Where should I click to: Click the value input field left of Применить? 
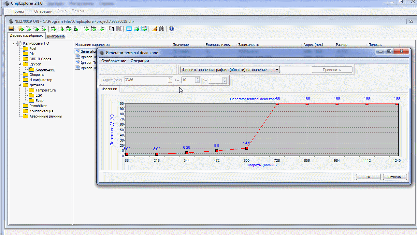pos(295,69)
